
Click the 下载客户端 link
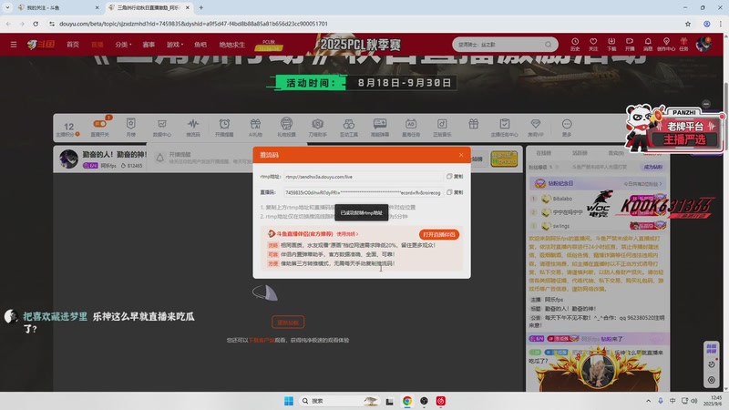tap(262, 340)
